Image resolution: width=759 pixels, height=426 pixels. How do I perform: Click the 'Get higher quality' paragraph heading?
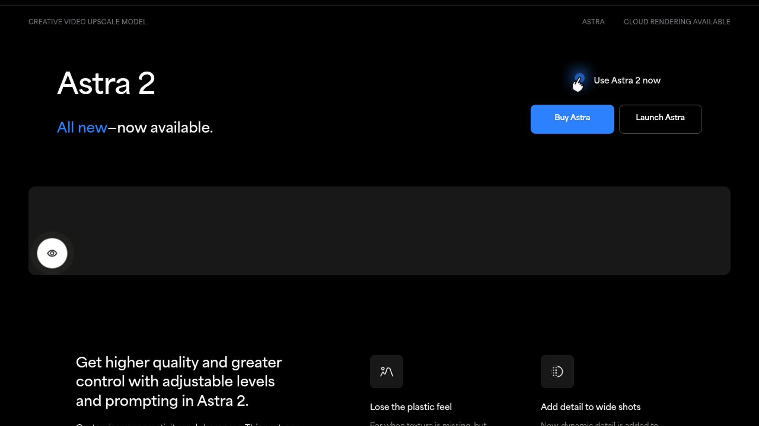[x=179, y=381]
